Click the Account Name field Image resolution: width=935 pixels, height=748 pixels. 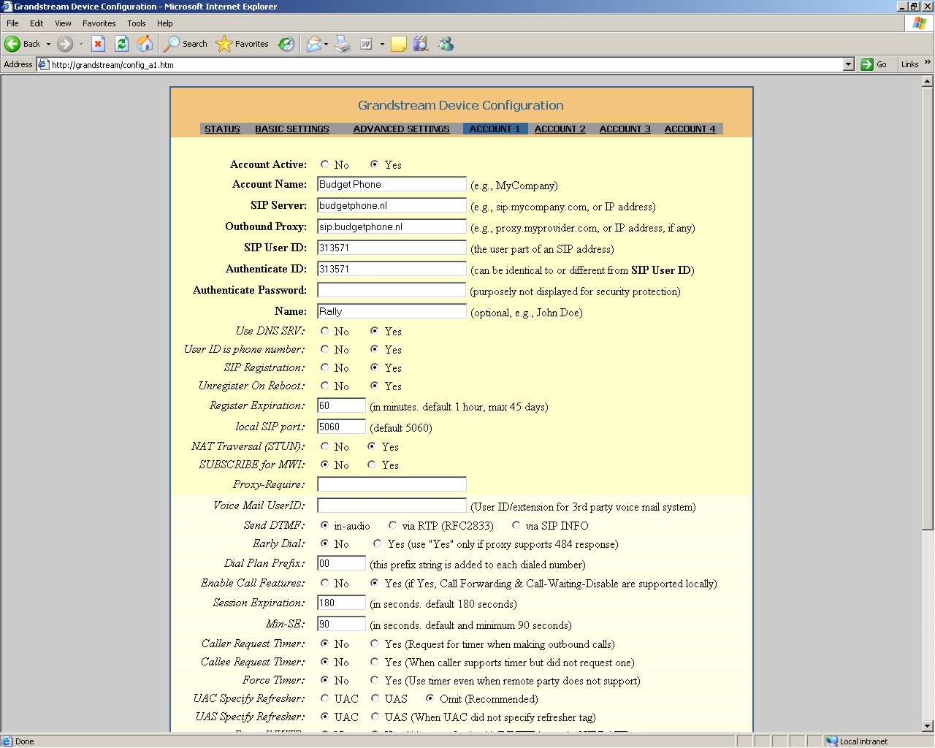pyautogui.click(x=392, y=184)
